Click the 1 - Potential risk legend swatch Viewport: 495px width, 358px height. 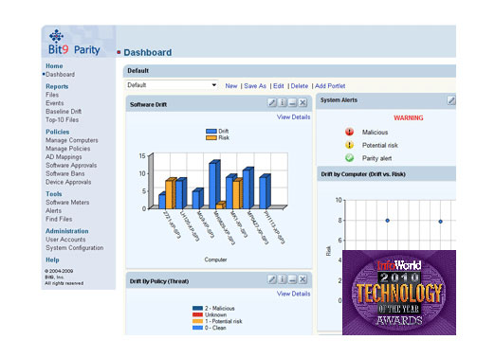coord(197,321)
